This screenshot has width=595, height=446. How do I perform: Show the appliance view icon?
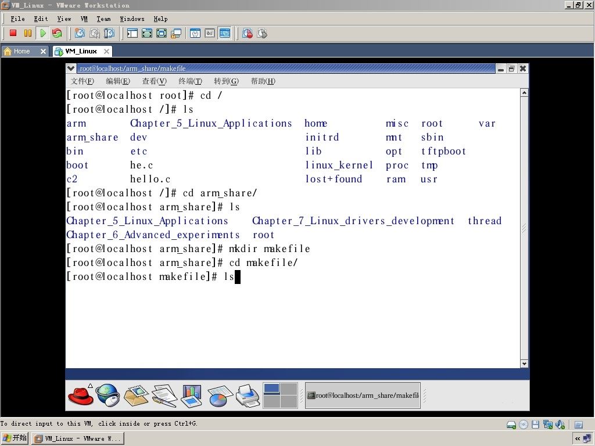[x=210, y=33]
